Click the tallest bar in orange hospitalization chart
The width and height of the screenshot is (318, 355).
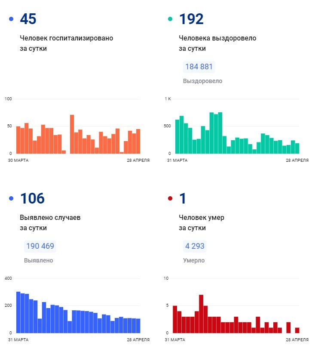tap(72, 134)
